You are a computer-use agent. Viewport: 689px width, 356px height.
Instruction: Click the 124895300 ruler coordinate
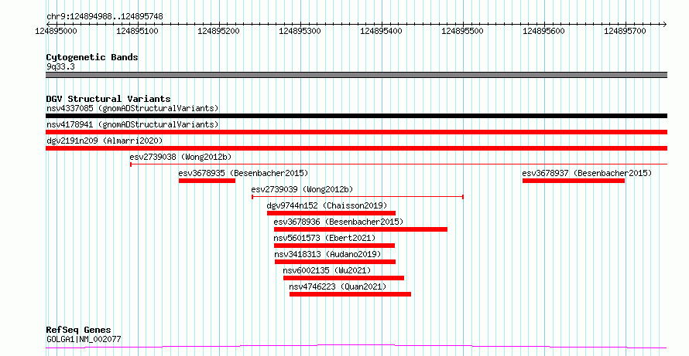pyautogui.click(x=300, y=32)
